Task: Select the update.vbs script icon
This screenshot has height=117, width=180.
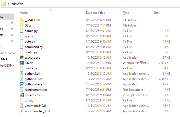Action: click(x=22, y=95)
